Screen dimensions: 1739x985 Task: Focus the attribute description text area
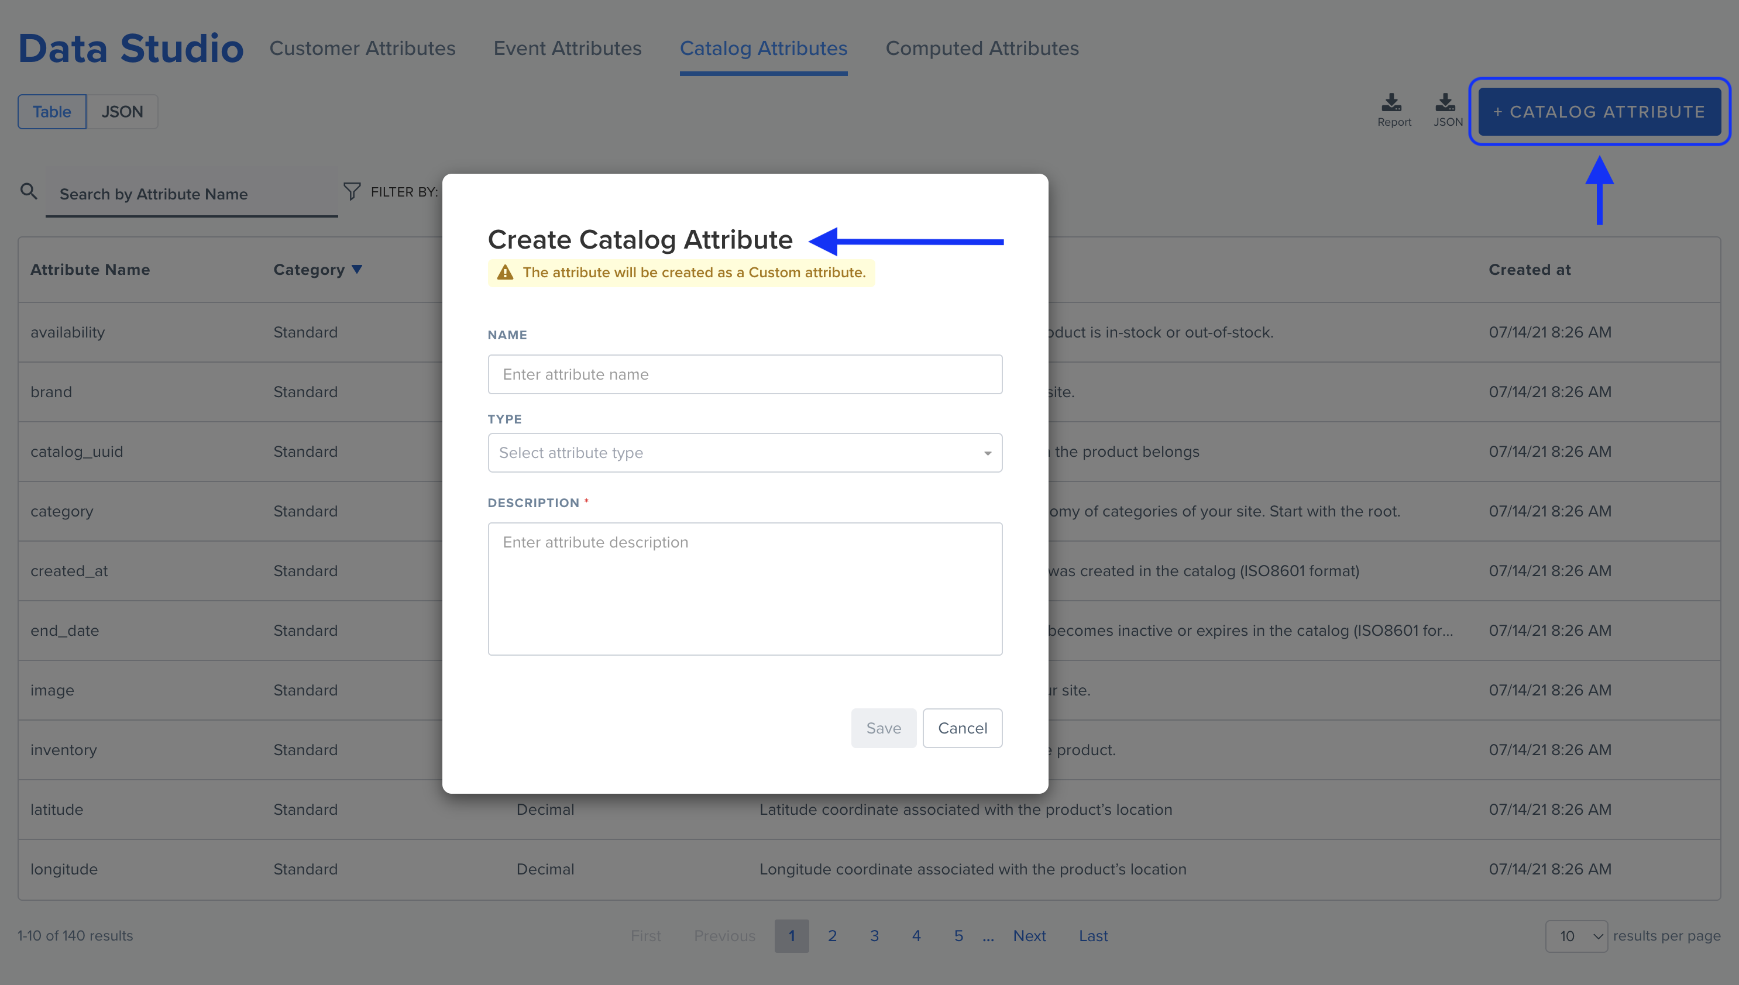[745, 588]
